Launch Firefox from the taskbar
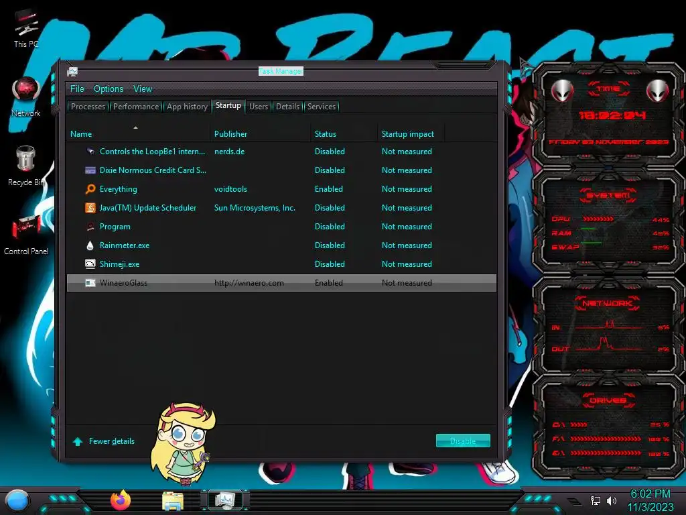Image resolution: width=686 pixels, height=515 pixels. tap(121, 500)
